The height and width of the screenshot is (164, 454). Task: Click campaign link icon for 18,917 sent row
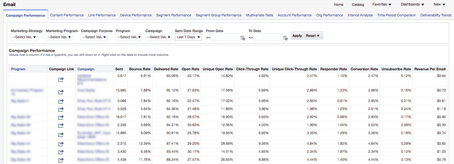pyautogui.click(x=61, y=117)
